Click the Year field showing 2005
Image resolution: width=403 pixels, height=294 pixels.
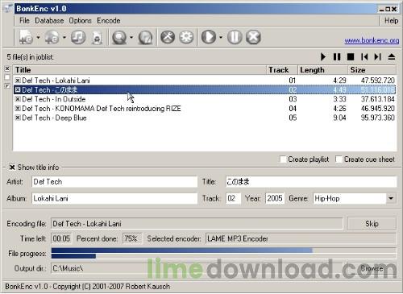275,198
